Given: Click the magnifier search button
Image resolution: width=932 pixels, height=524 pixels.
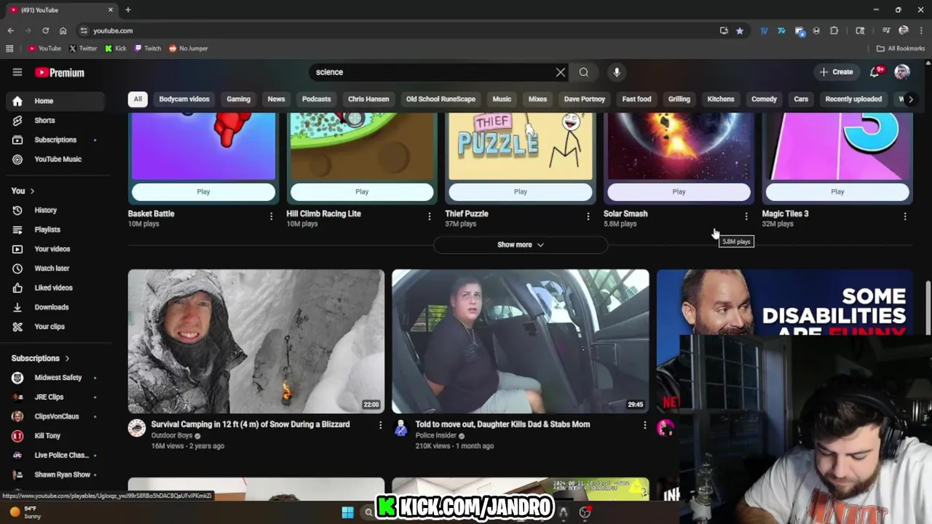Looking at the screenshot, I should click(x=584, y=72).
